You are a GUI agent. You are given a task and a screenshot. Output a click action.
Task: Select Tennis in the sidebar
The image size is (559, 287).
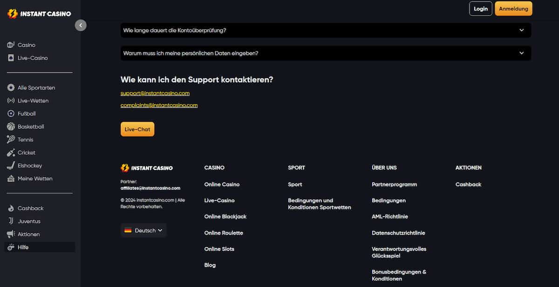(11, 140)
